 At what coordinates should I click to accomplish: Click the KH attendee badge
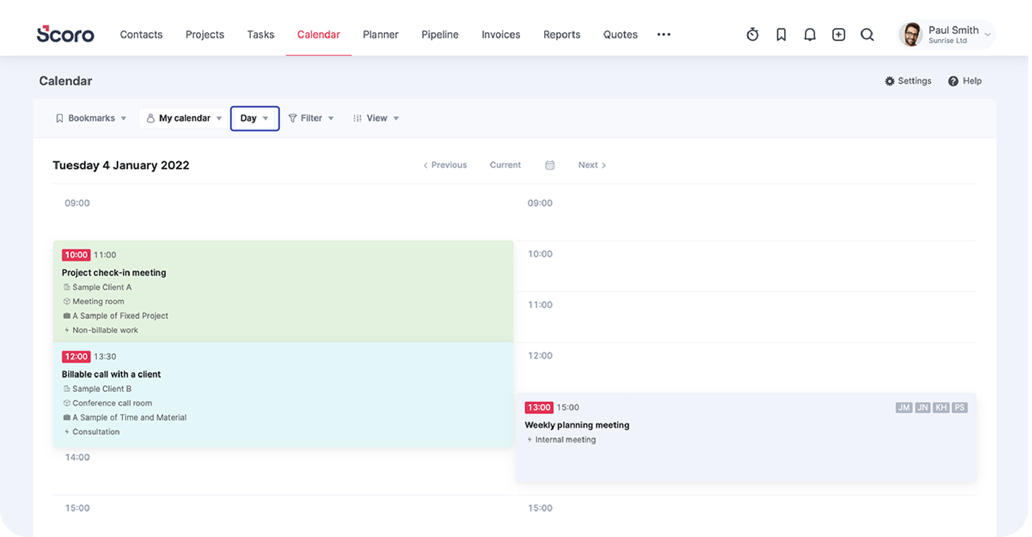tap(941, 408)
